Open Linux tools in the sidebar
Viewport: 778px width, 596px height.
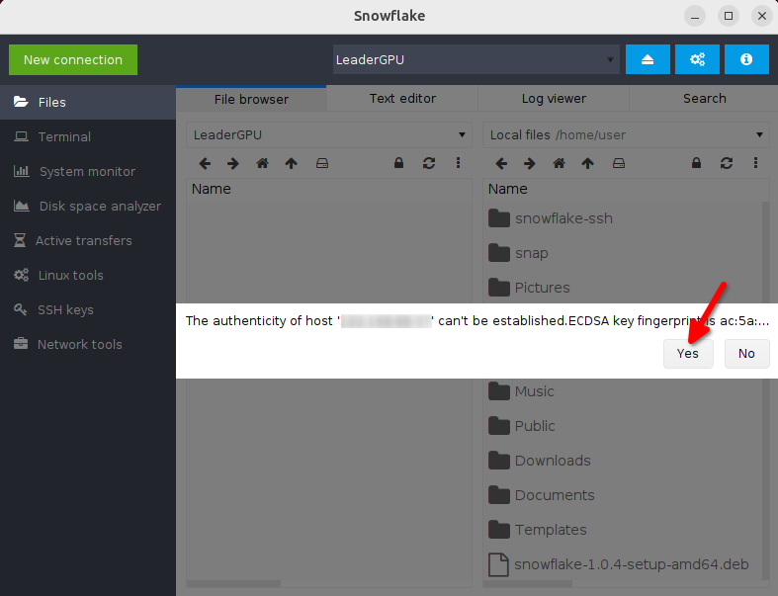[88, 276]
